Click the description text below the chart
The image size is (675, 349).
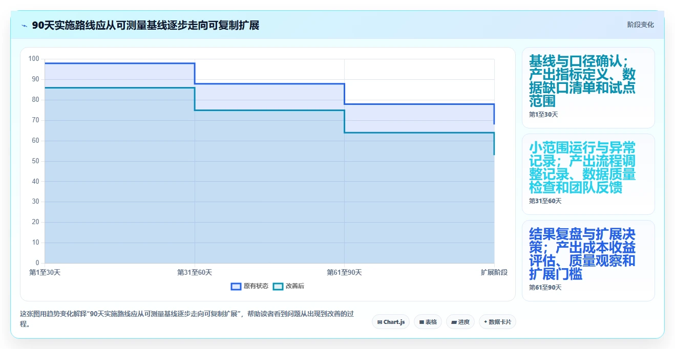pyautogui.click(x=186, y=318)
